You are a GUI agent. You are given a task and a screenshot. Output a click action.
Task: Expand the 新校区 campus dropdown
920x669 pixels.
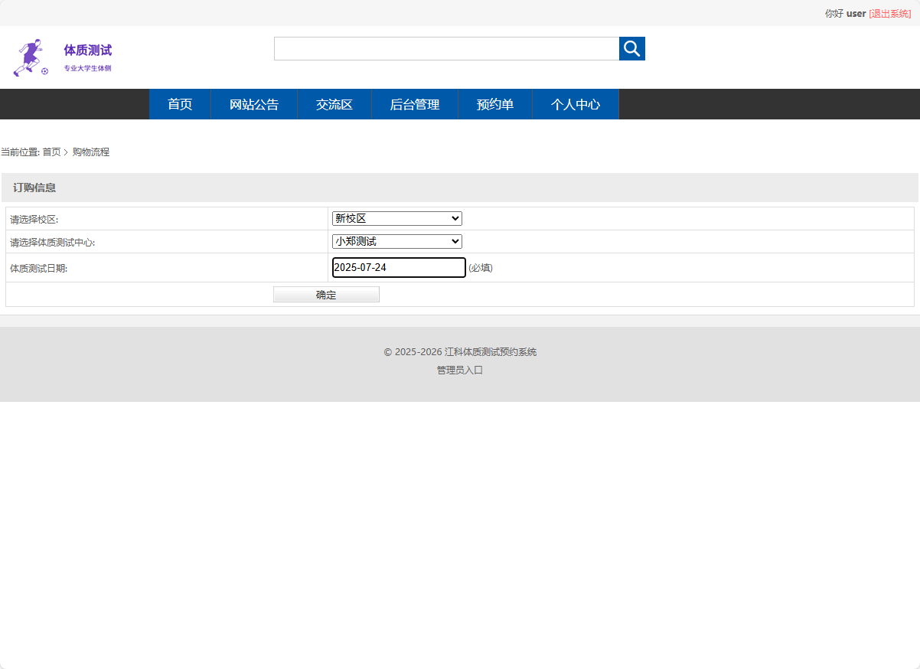click(397, 219)
